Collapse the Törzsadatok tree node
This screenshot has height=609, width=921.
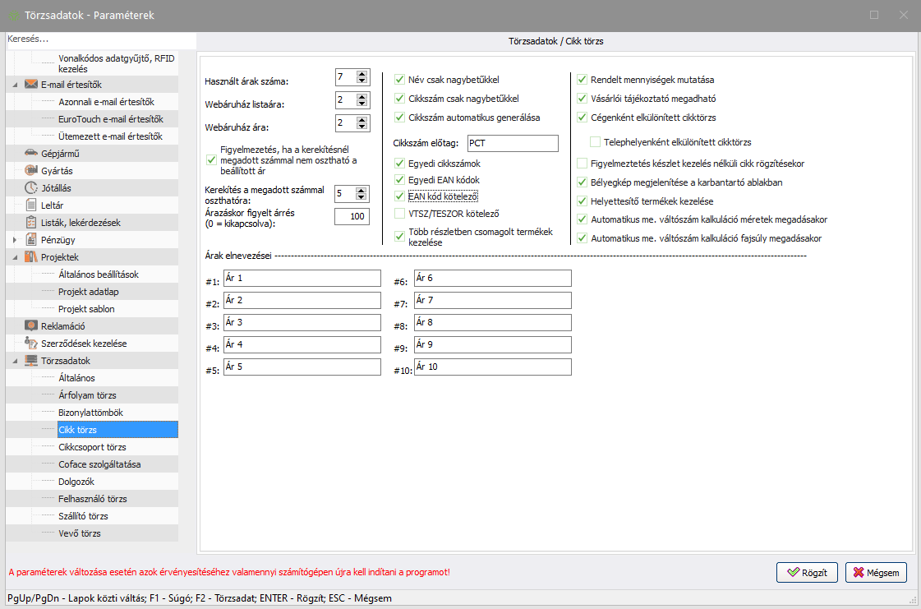click(16, 361)
